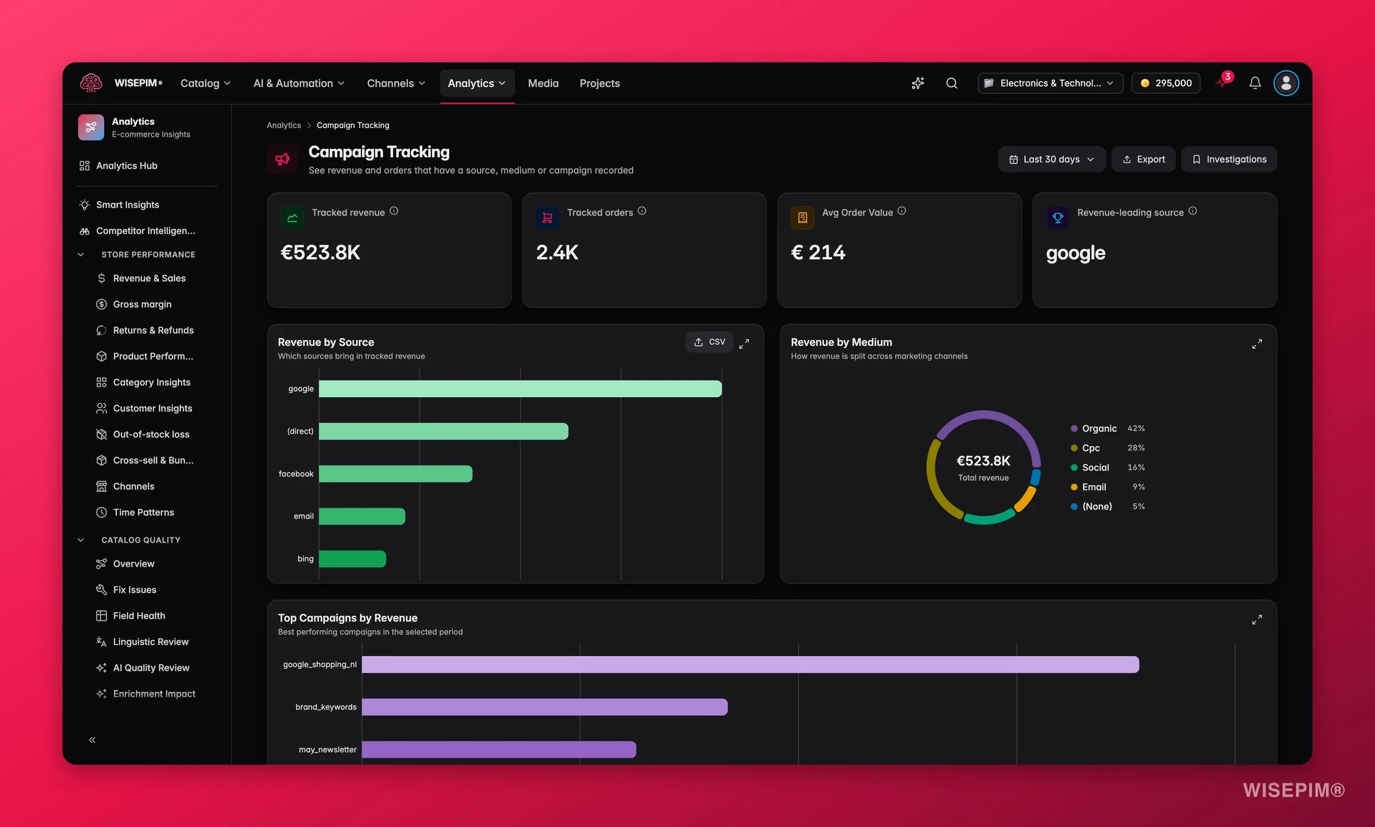Click the Export button
The height and width of the screenshot is (827, 1375).
(x=1143, y=159)
